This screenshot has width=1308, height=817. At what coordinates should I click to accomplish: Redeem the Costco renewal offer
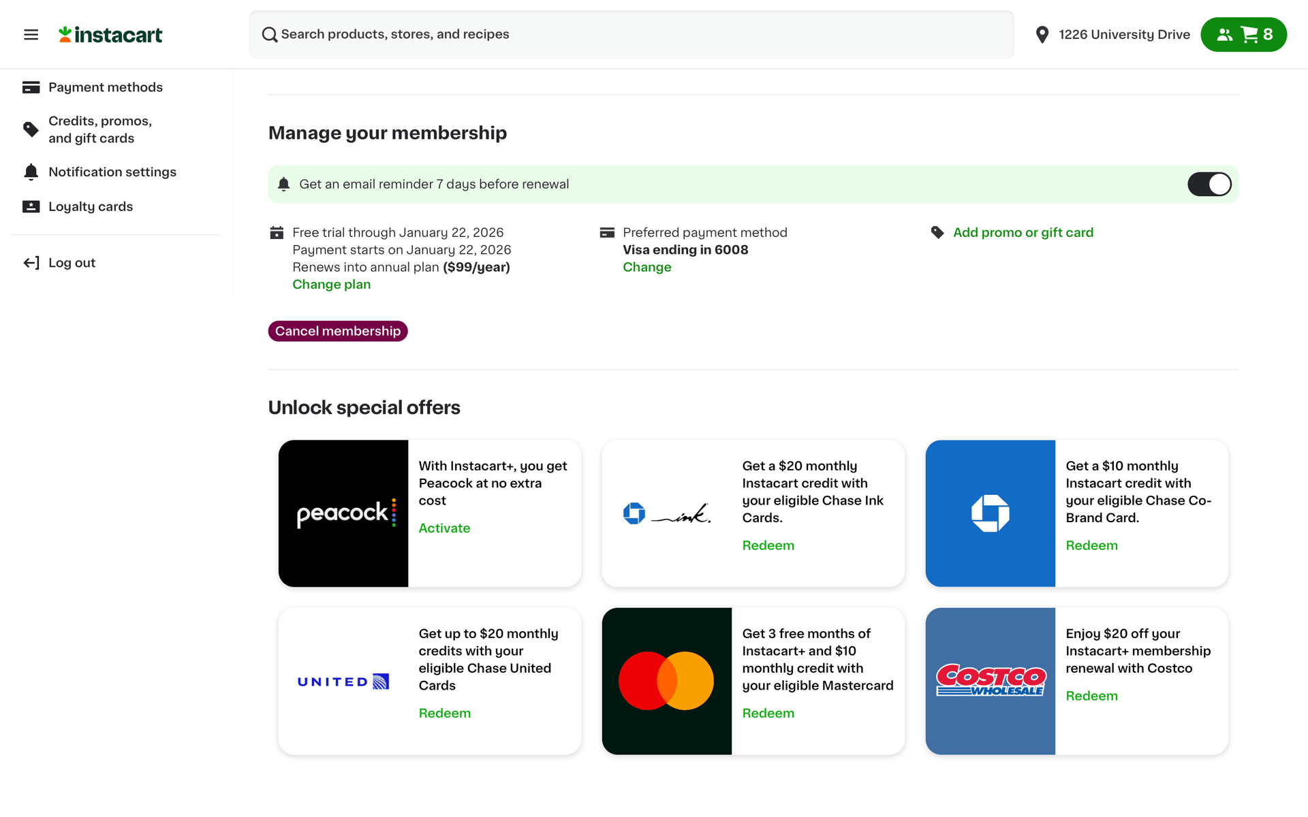[1091, 696]
